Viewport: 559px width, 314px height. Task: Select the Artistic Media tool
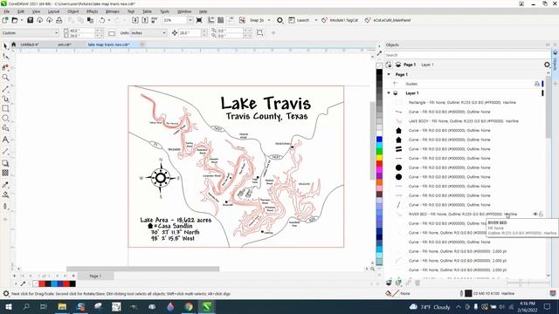point(5,99)
